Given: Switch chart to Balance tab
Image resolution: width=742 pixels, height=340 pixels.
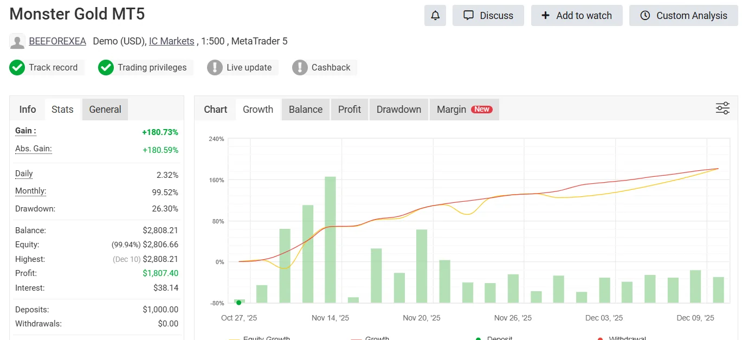Looking at the screenshot, I should tap(305, 110).
